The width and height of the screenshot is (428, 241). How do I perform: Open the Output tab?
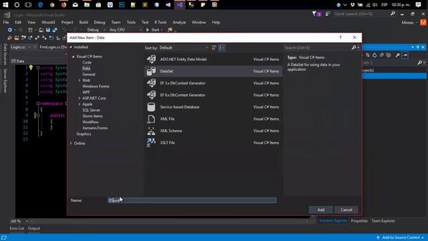click(x=34, y=228)
